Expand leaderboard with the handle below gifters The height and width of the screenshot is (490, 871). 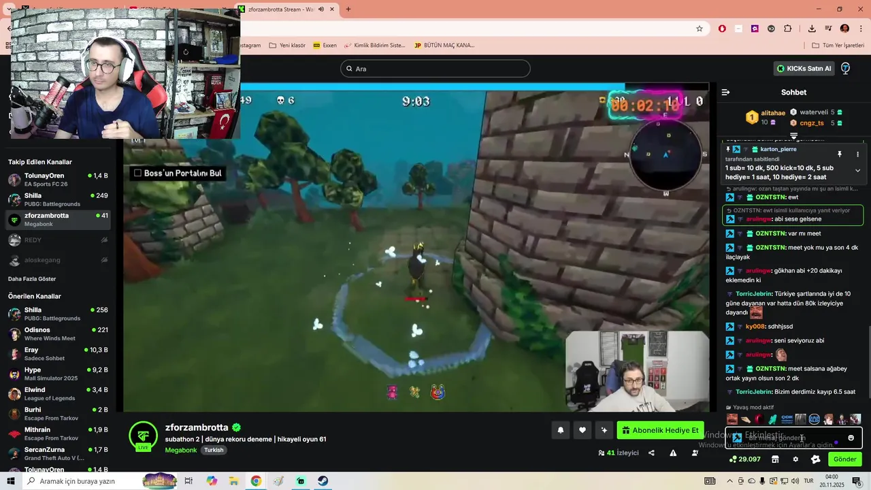point(793,136)
